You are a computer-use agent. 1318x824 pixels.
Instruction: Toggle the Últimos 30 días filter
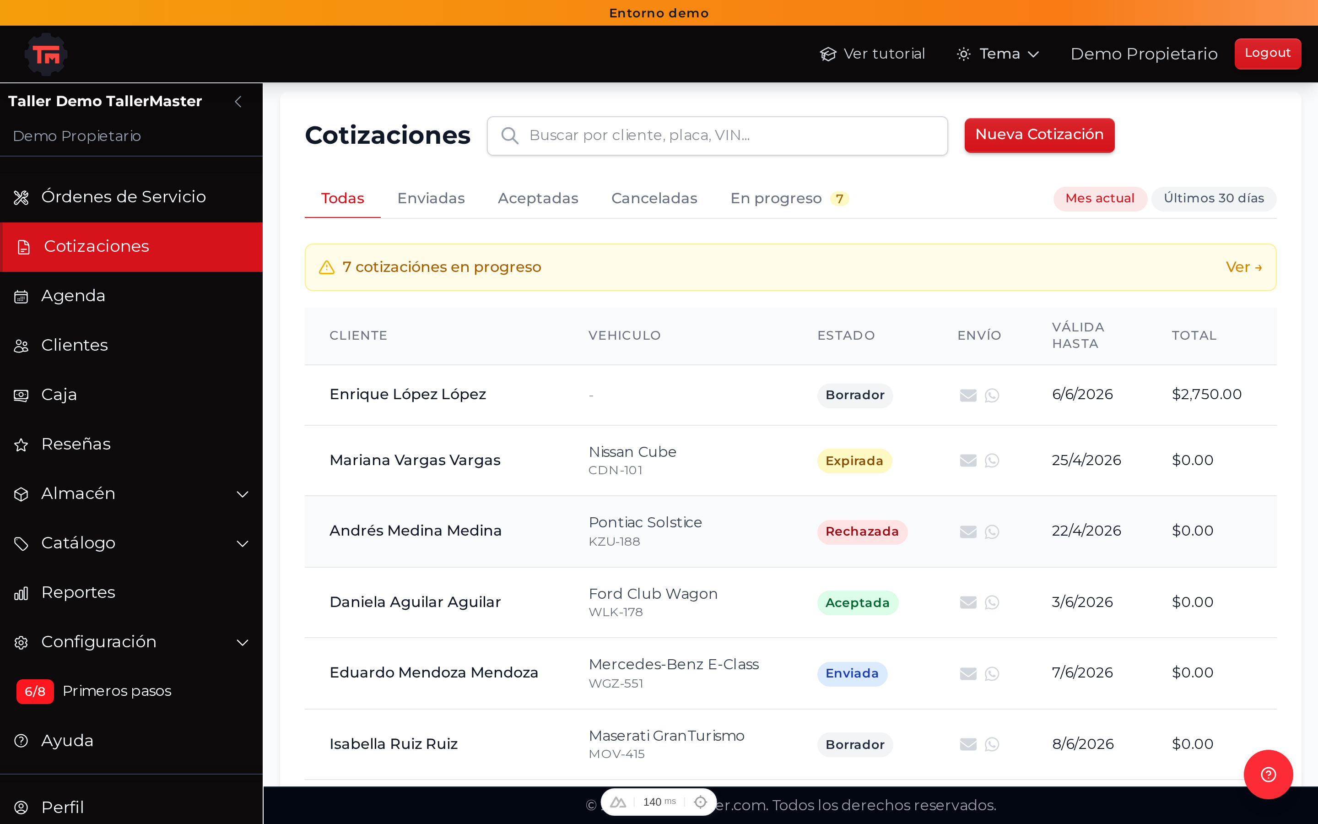point(1214,198)
